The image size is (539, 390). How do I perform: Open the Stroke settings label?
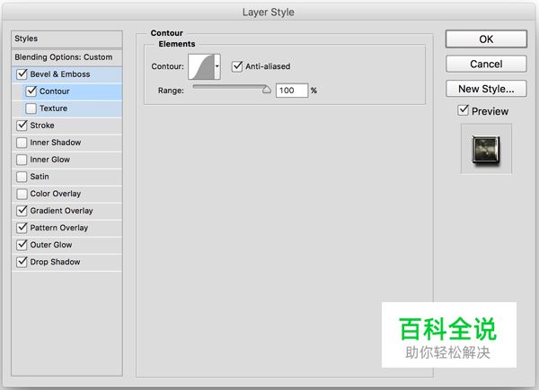[42, 126]
